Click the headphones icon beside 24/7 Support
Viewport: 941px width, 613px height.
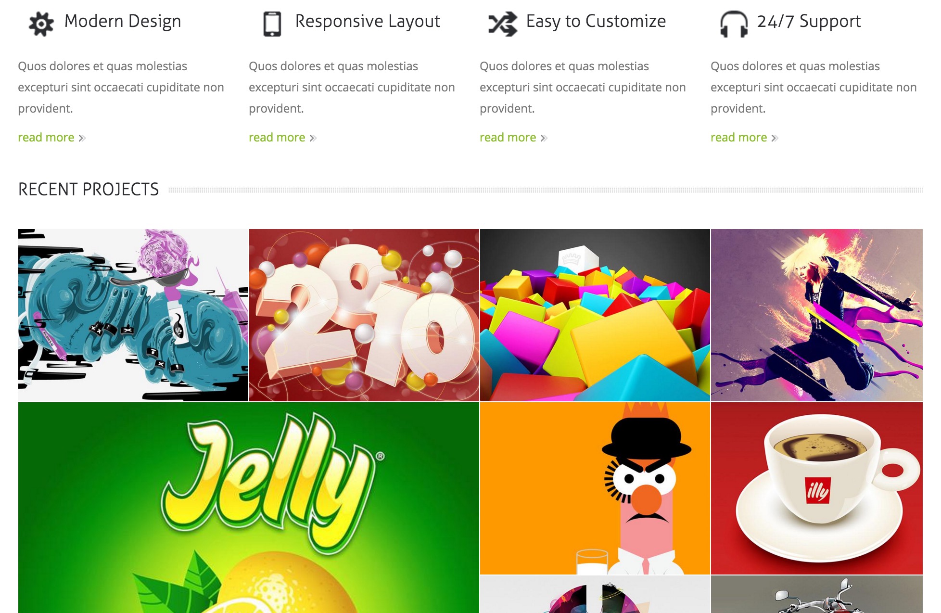click(734, 24)
